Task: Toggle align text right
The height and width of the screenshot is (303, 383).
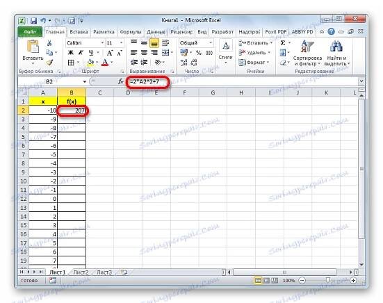Action: click(154, 53)
